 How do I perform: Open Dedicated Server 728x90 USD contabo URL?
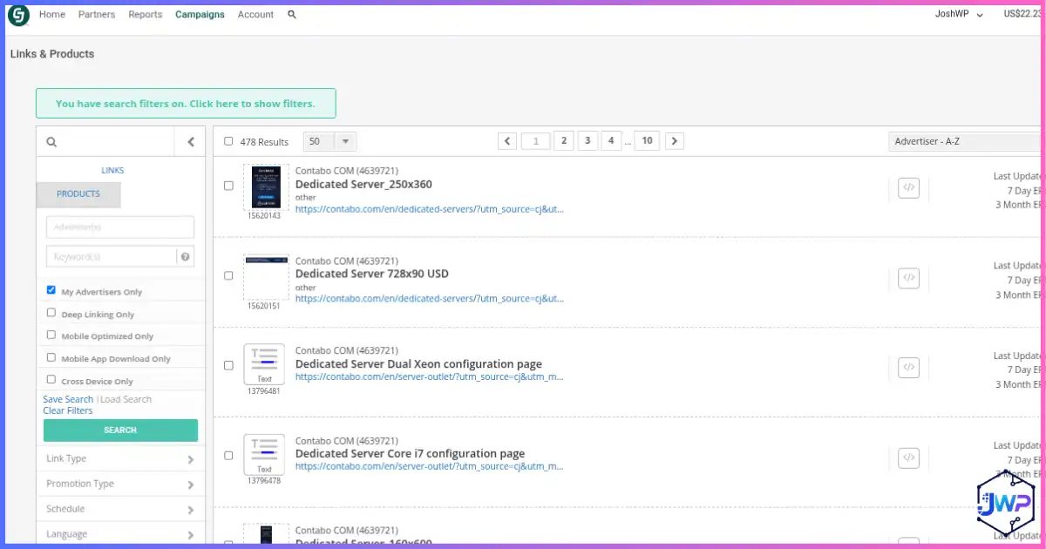click(x=430, y=299)
